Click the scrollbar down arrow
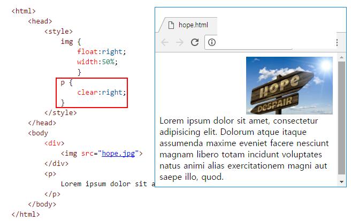 click(341, 182)
